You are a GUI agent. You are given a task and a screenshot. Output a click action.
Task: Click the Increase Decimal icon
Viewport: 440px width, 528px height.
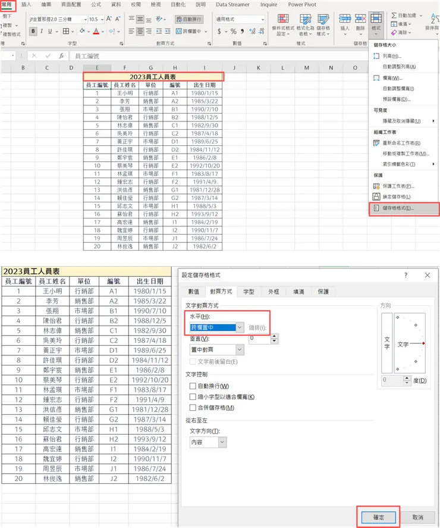(252, 32)
